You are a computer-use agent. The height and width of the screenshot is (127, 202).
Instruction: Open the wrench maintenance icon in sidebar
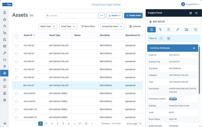[x=5, y=53]
